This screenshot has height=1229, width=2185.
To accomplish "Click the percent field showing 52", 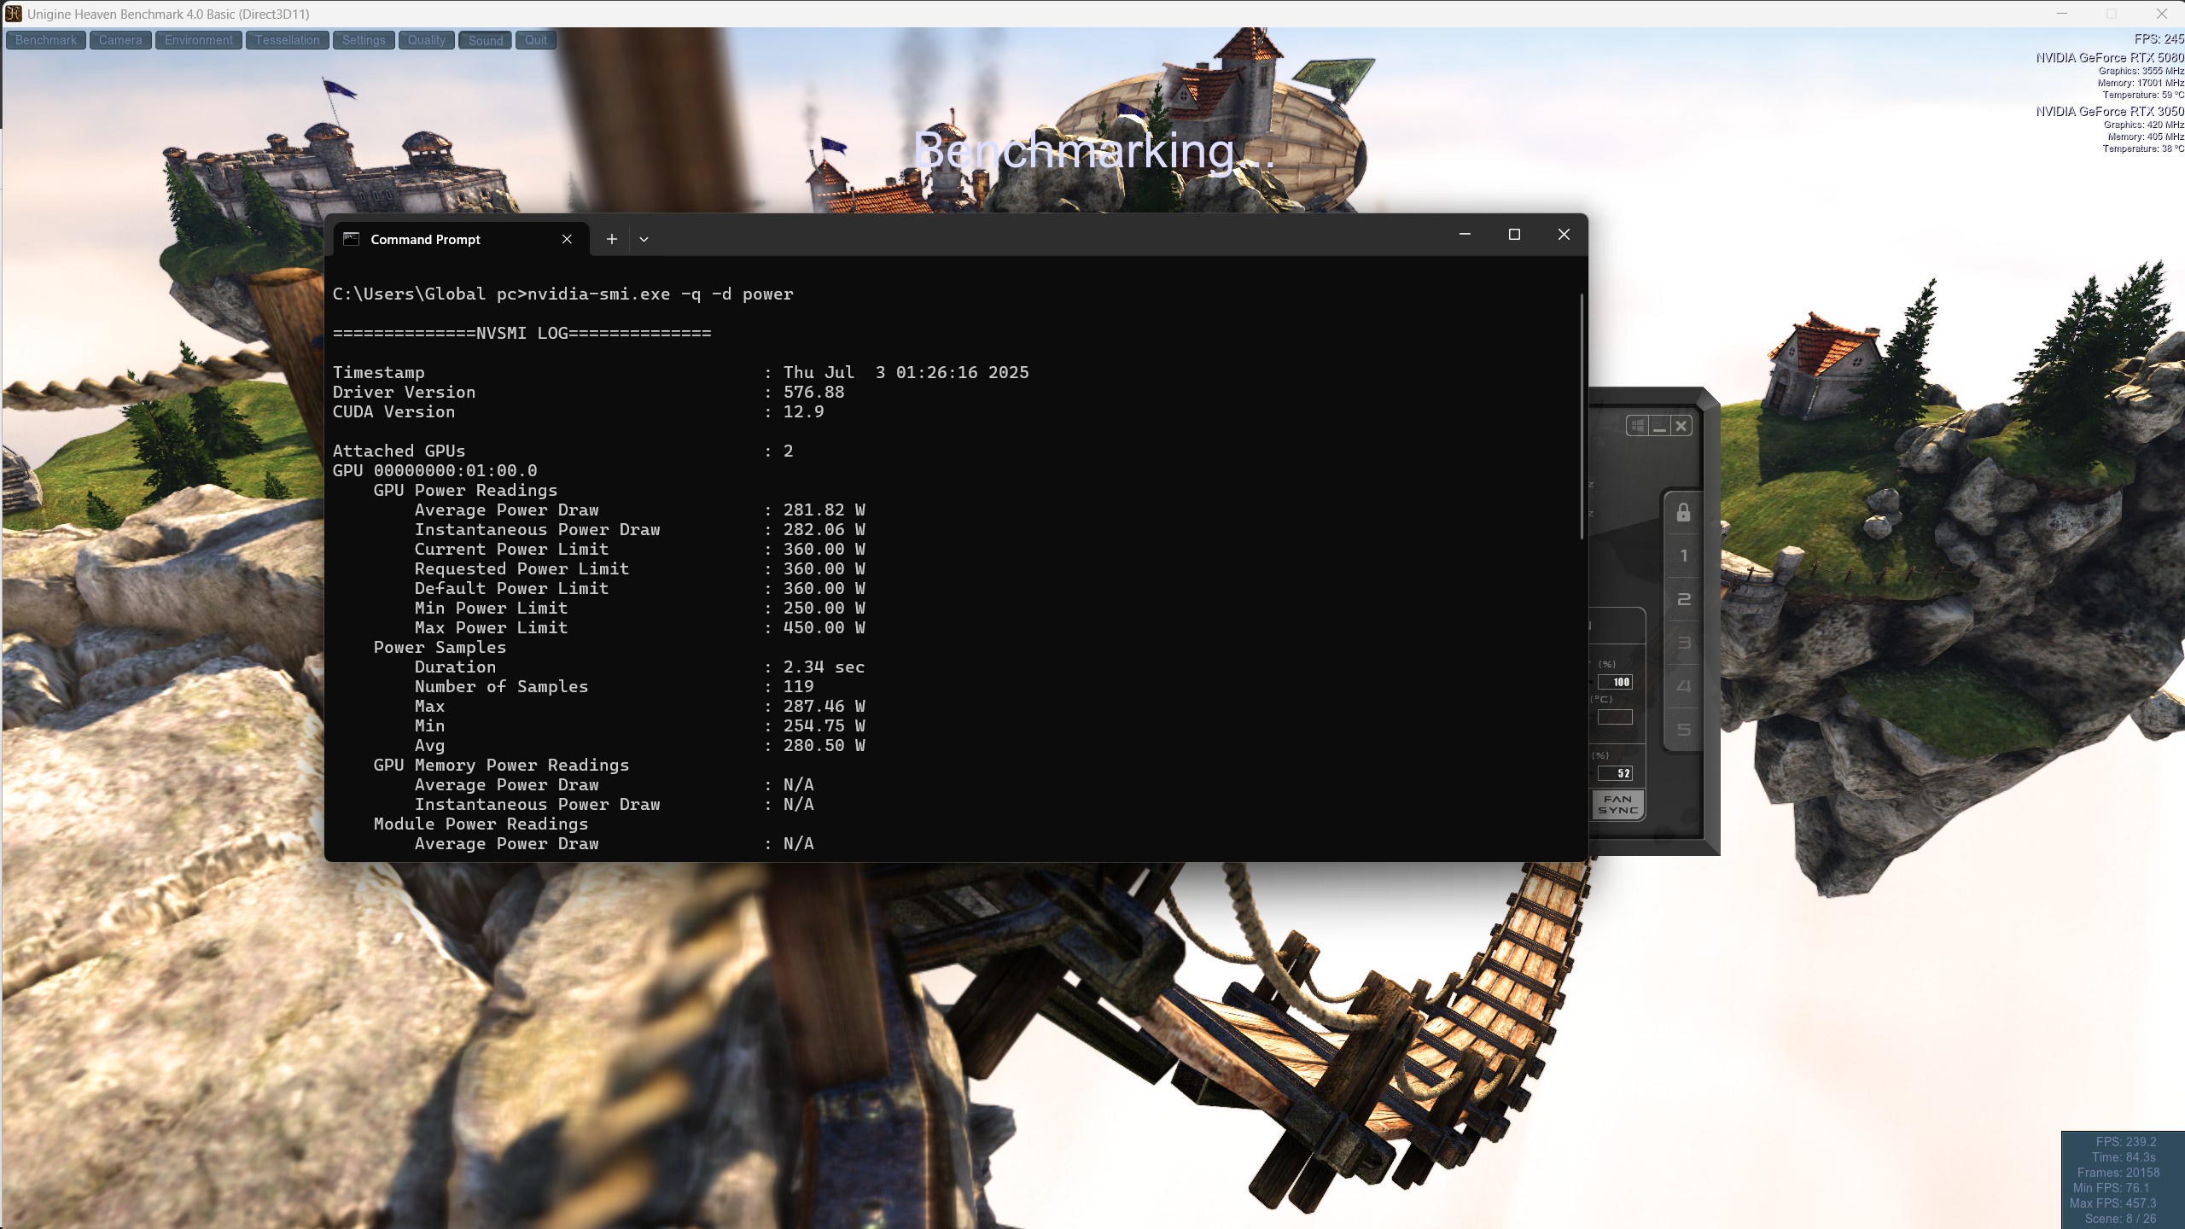I will point(1615,773).
